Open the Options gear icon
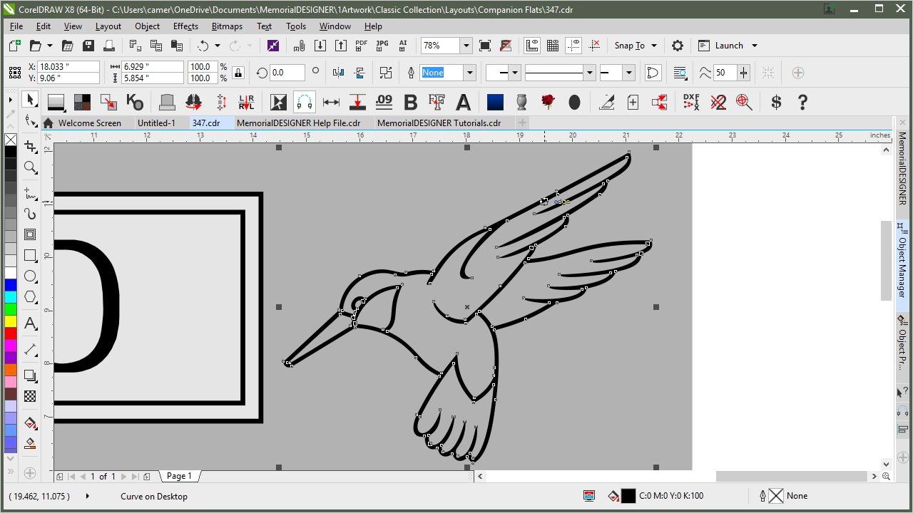The width and height of the screenshot is (913, 513). [x=678, y=46]
